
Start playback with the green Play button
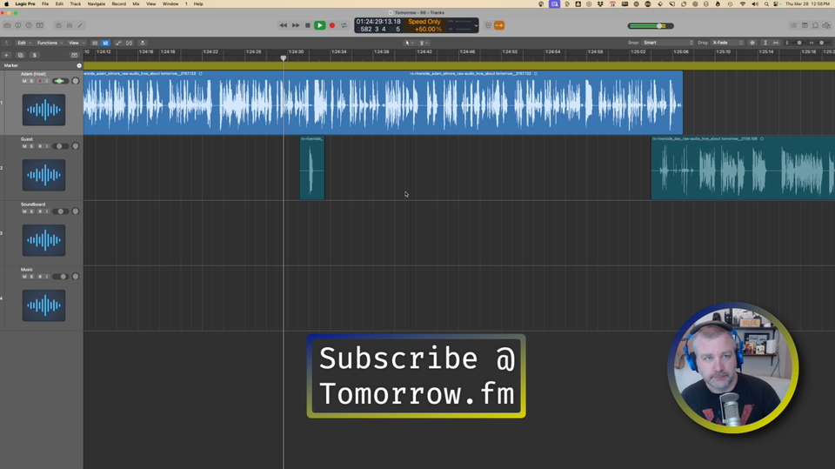319,25
